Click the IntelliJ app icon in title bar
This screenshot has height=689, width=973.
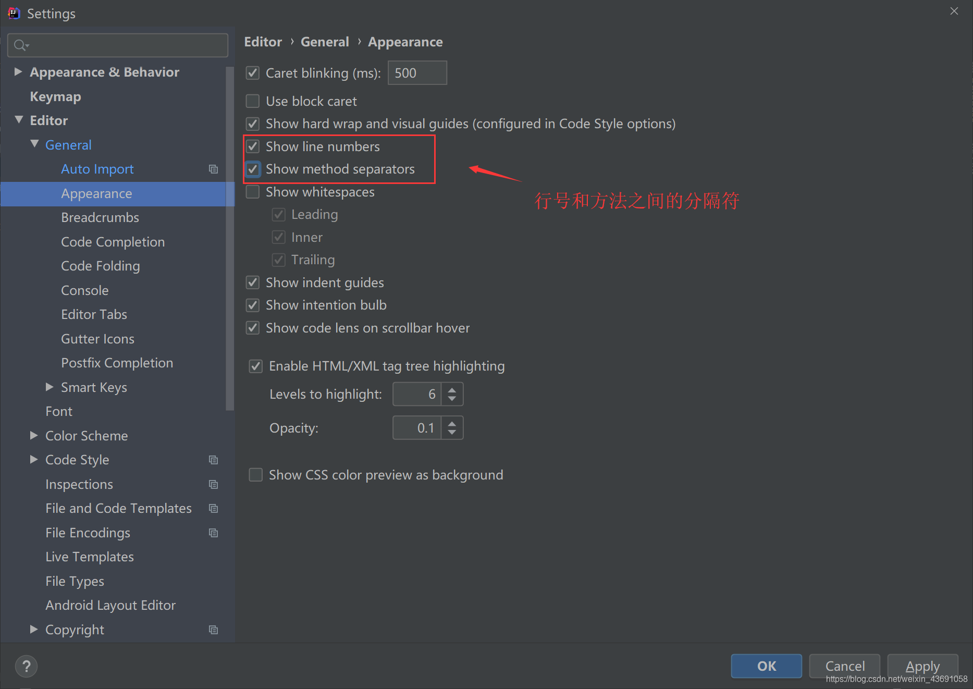tap(14, 13)
